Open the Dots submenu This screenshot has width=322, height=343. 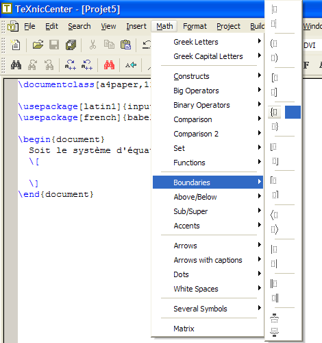[208, 274]
